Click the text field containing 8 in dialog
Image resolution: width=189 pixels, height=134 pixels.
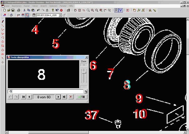pos(46,91)
